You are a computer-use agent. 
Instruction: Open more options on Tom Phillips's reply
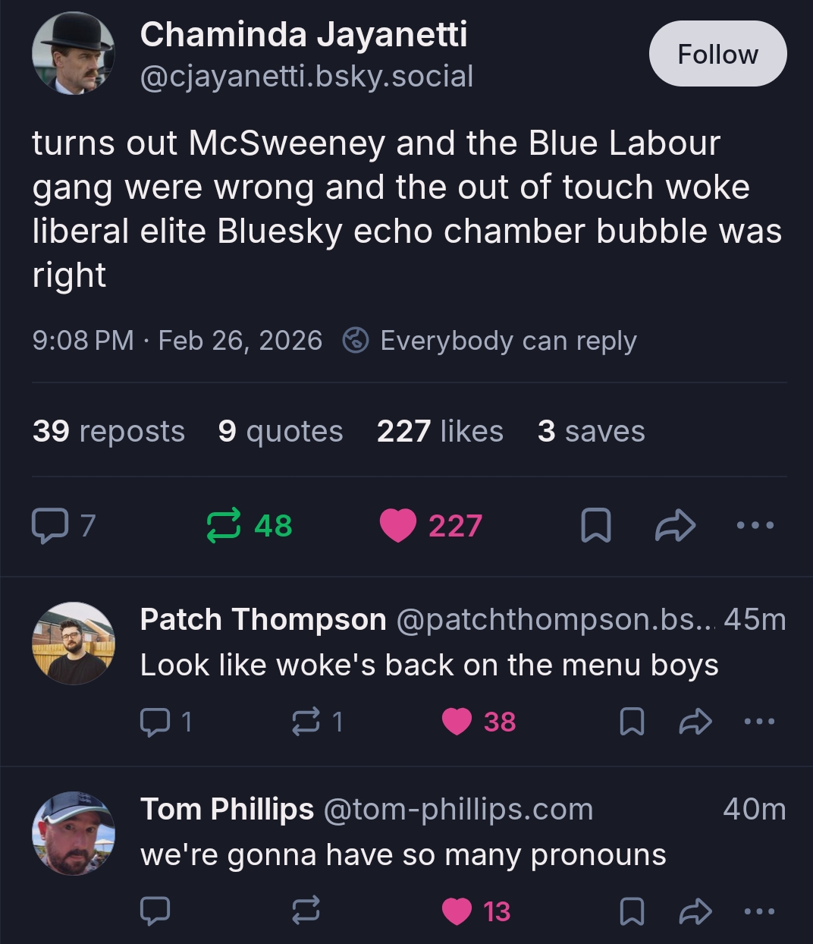[x=759, y=911]
